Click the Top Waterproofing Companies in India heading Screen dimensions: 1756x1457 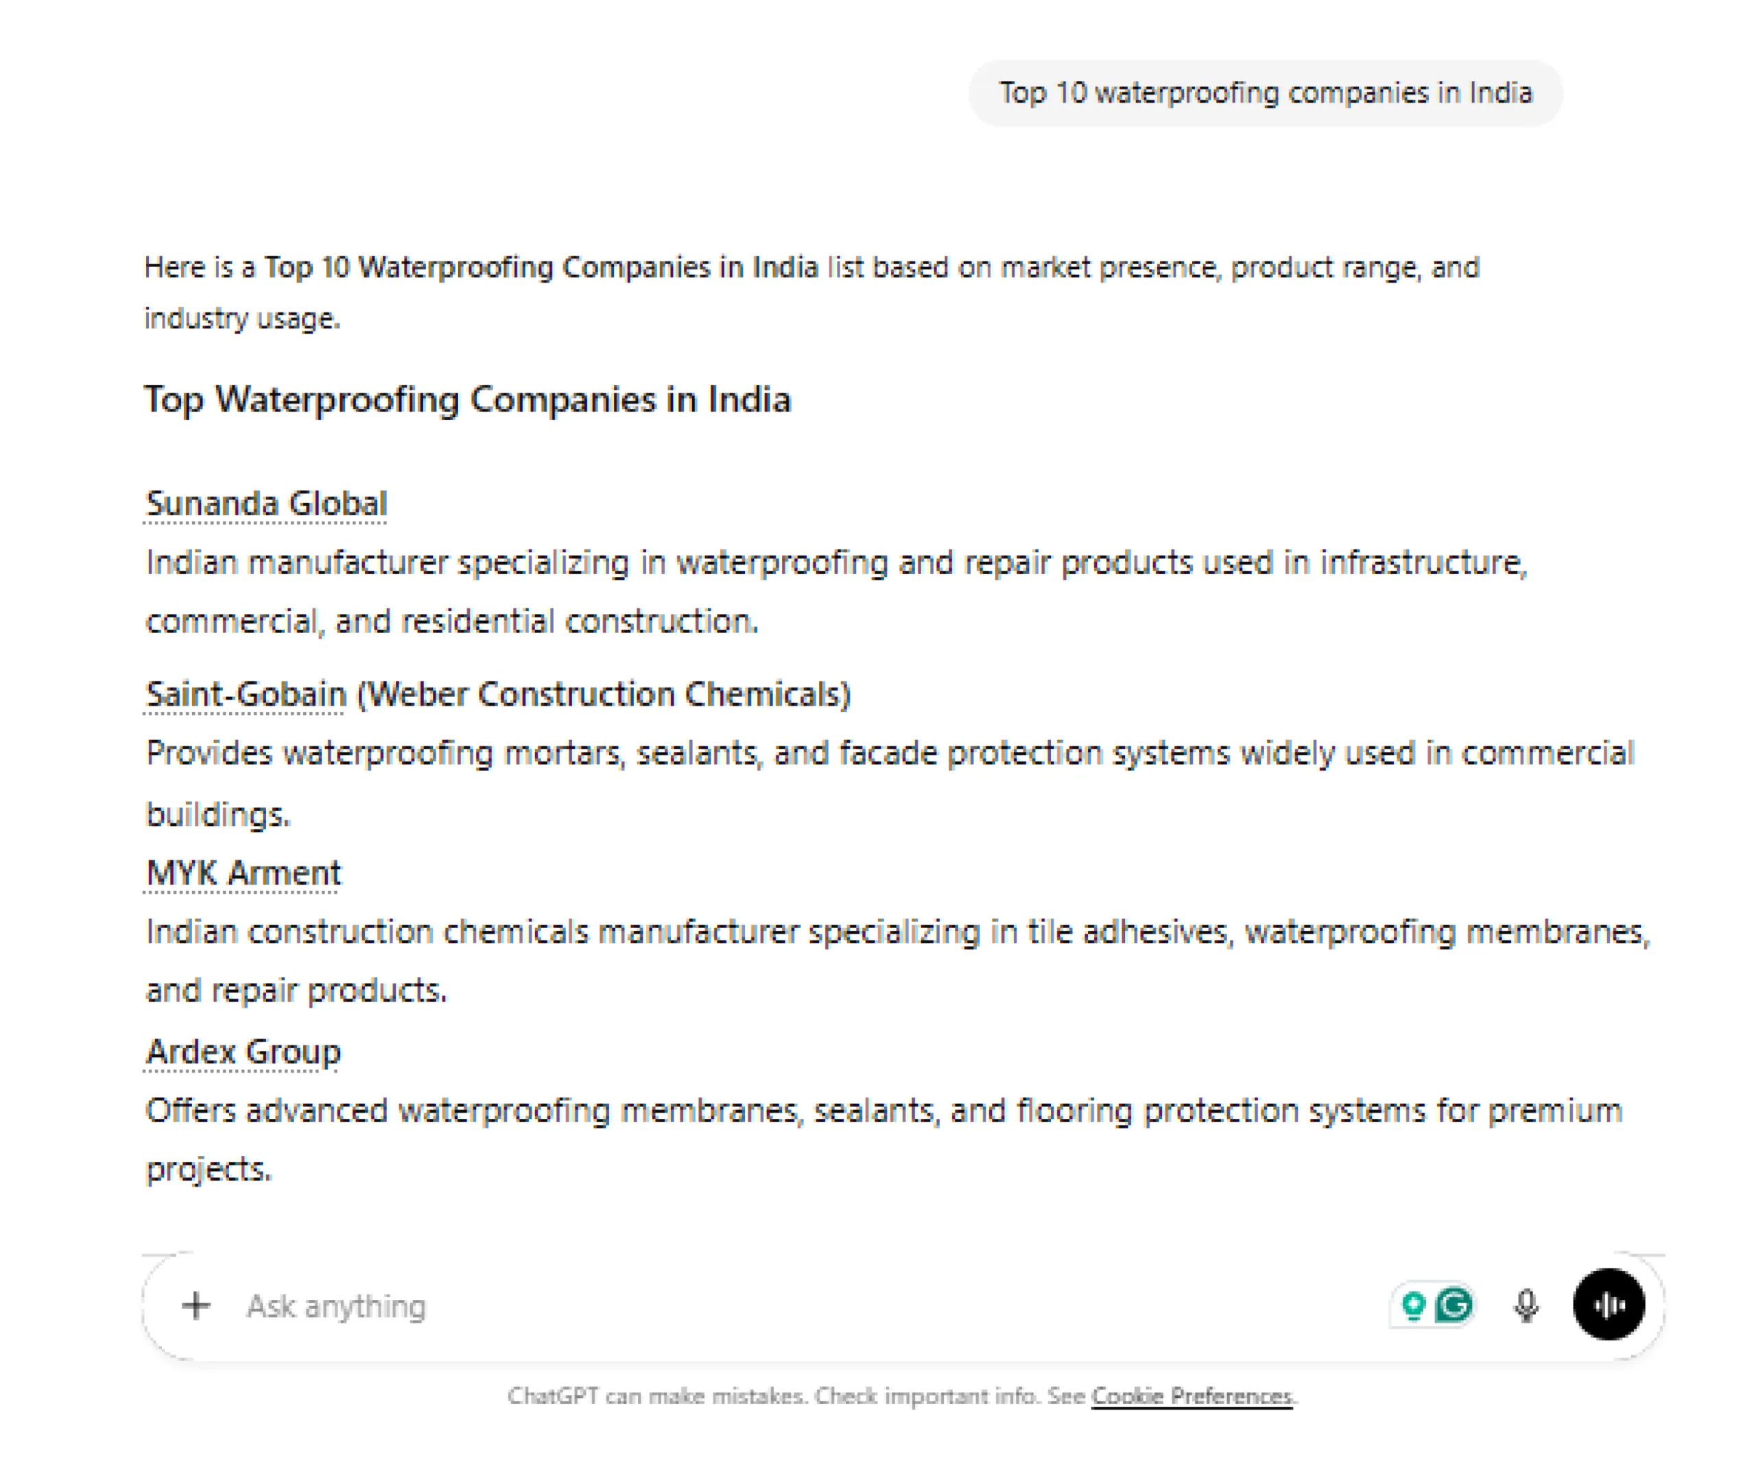467,399
